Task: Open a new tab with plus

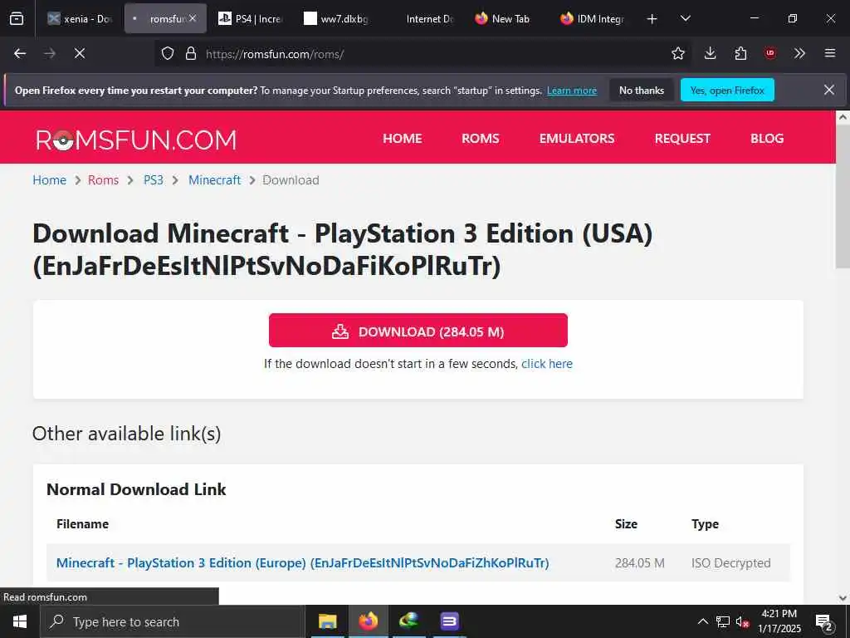Action: click(x=652, y=19)
